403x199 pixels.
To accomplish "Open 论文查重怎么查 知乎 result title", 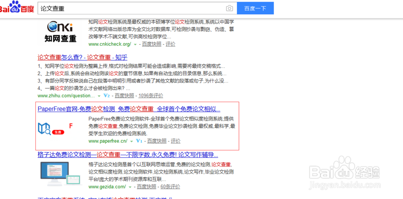I will (83, 57).
